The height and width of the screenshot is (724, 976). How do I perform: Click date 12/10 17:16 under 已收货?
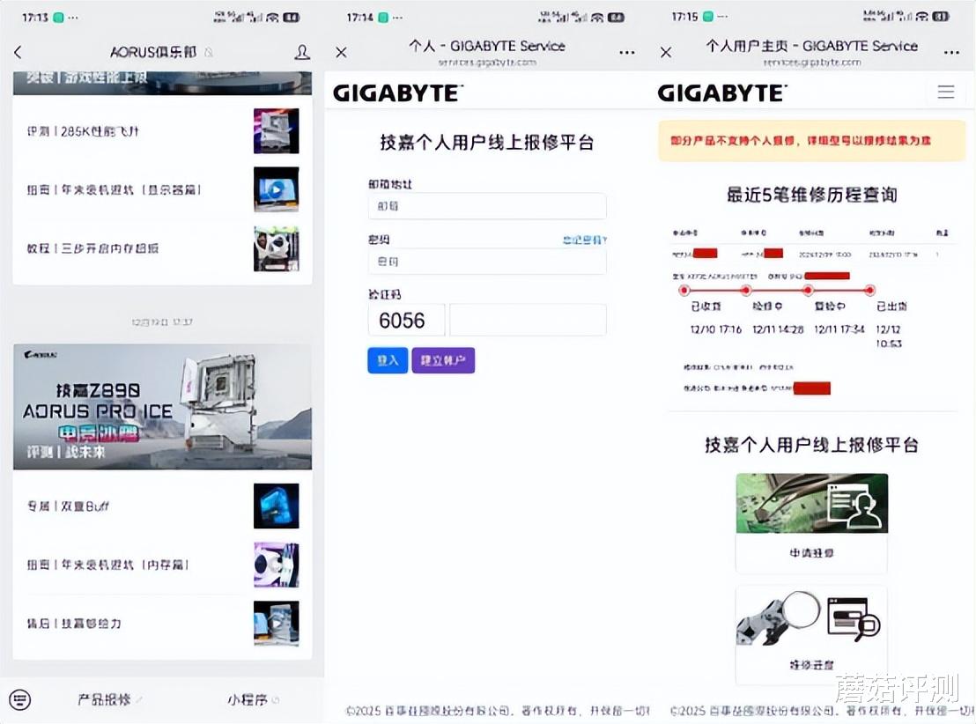pyautogui.click(x=716, y=329)
